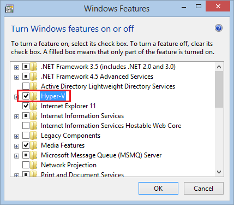Click the Windows Features title bar icon
Viewport: 234px width, 205px height.
[x=9, y=9]
